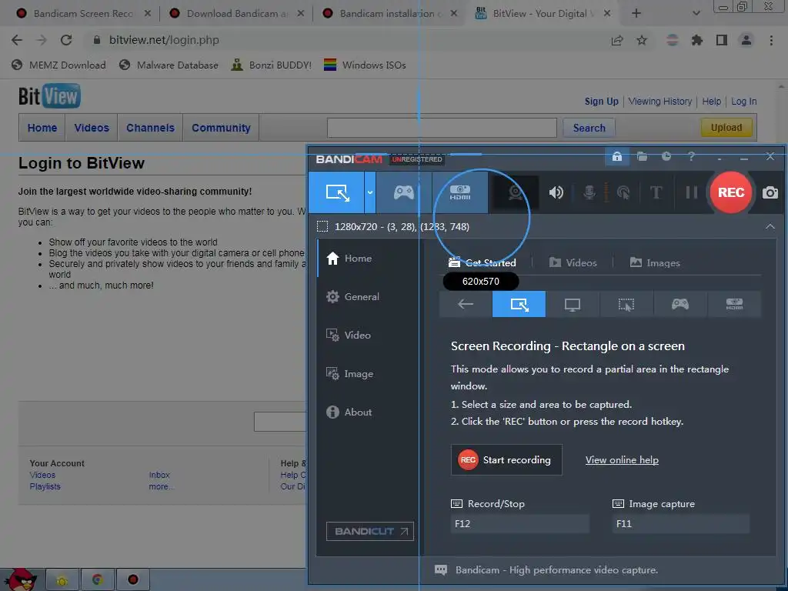Toggle webcam overlay in Bandicam toolbar
The height and width of the screenshot is (591, 788).
pos(515,192)
